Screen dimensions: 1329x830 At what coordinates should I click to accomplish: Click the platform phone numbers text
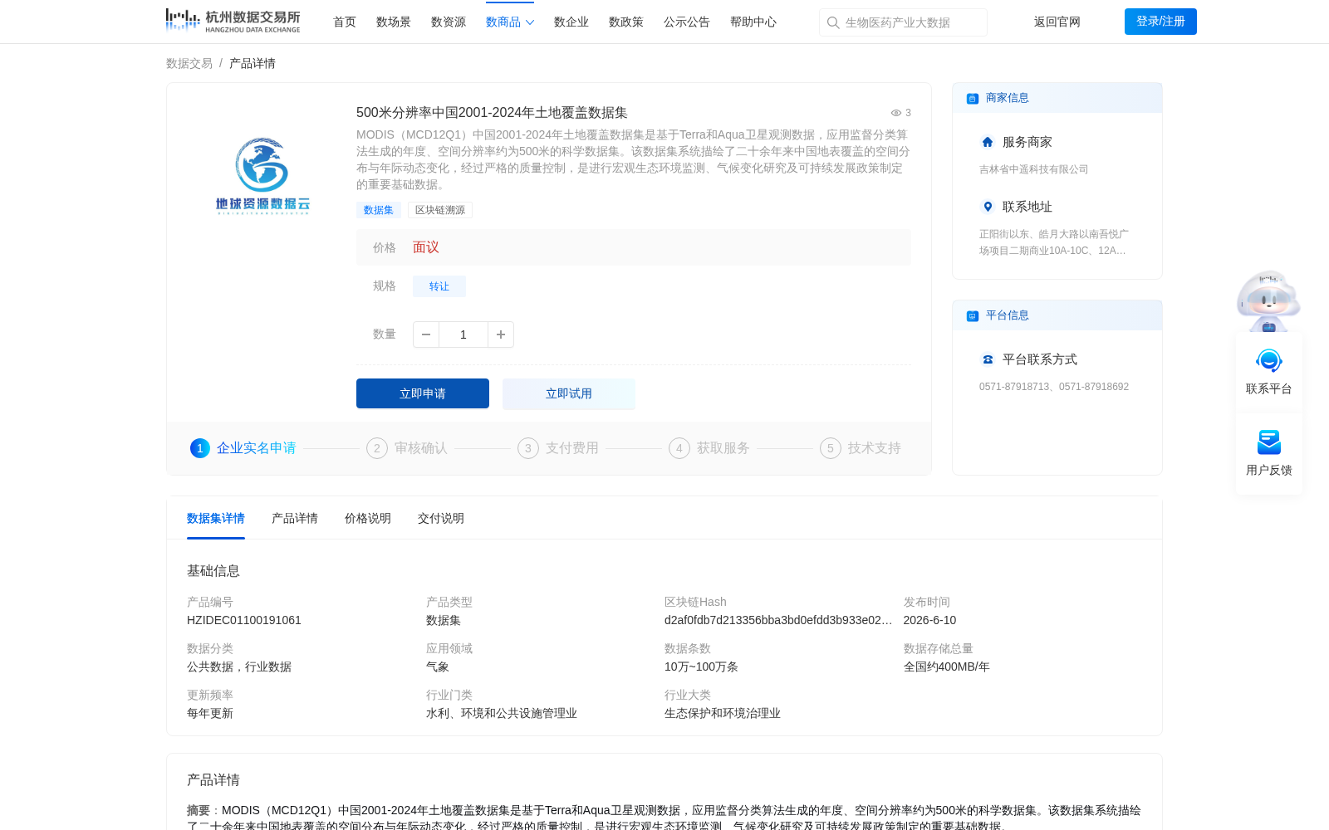tap(1054, 387)
